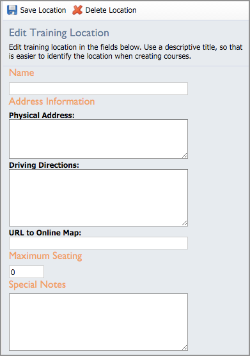Image resolution: width=250 pixels, height=356 pixels.
Task: Click the Maximum Seating section heading
Action: click(45, 256)
